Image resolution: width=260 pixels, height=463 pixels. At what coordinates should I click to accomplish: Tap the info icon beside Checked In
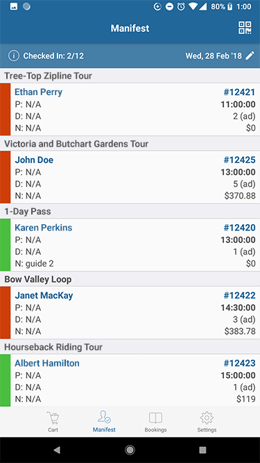coord(14,56)
